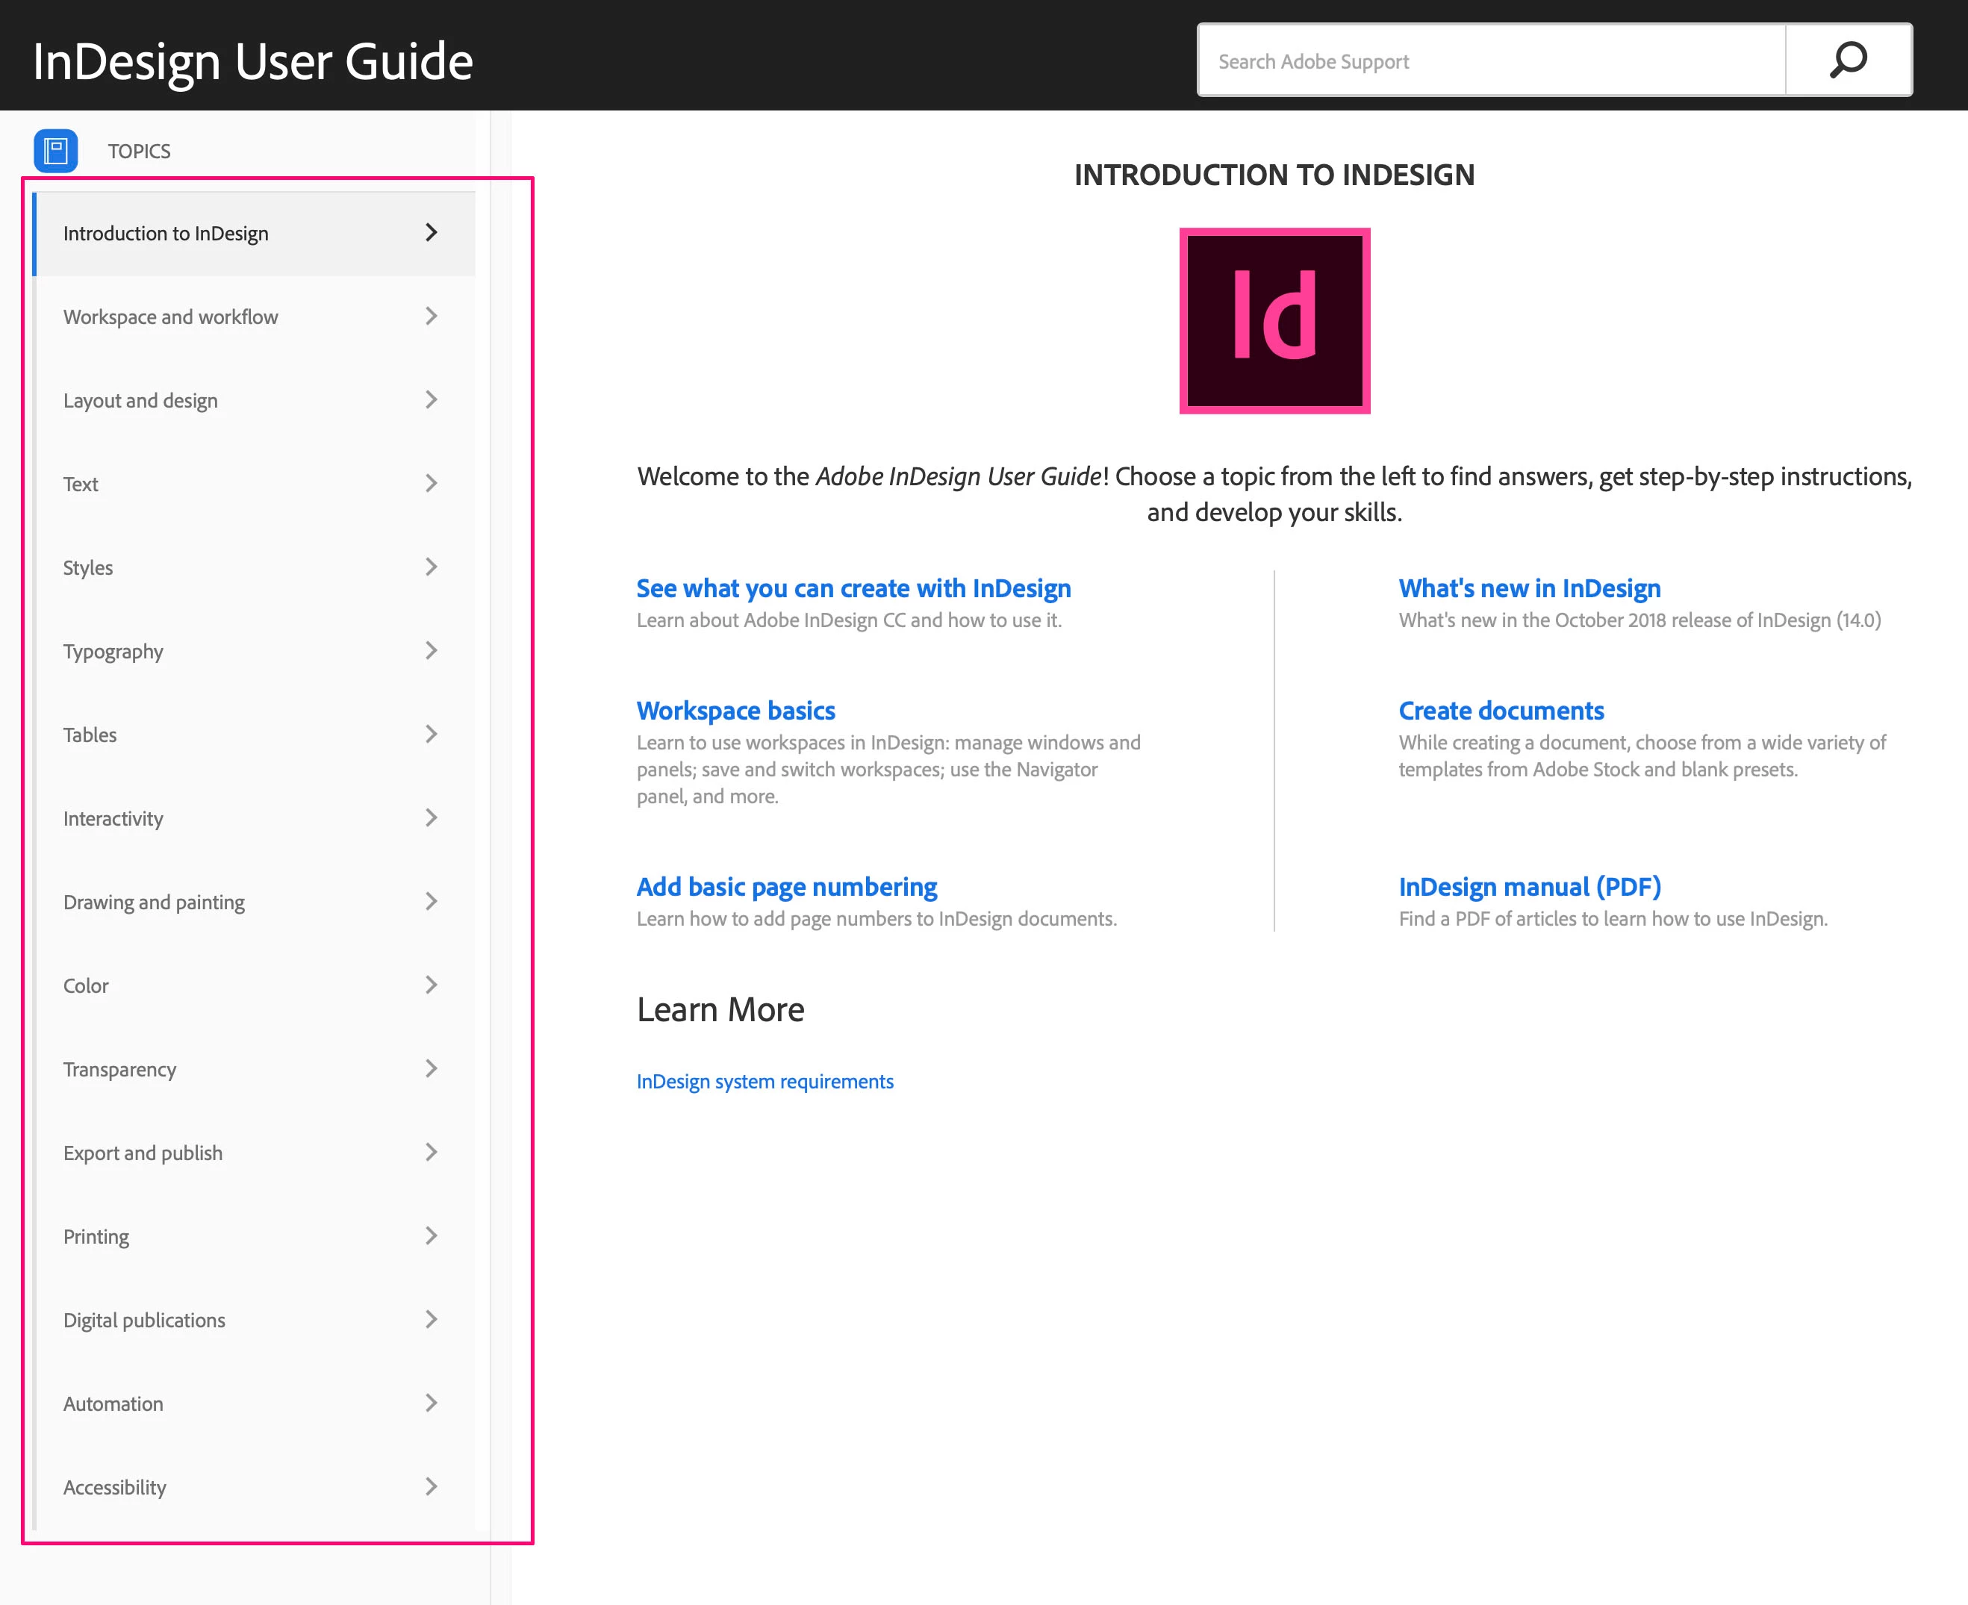Click chevron beside Color topic

click(431, 985)
